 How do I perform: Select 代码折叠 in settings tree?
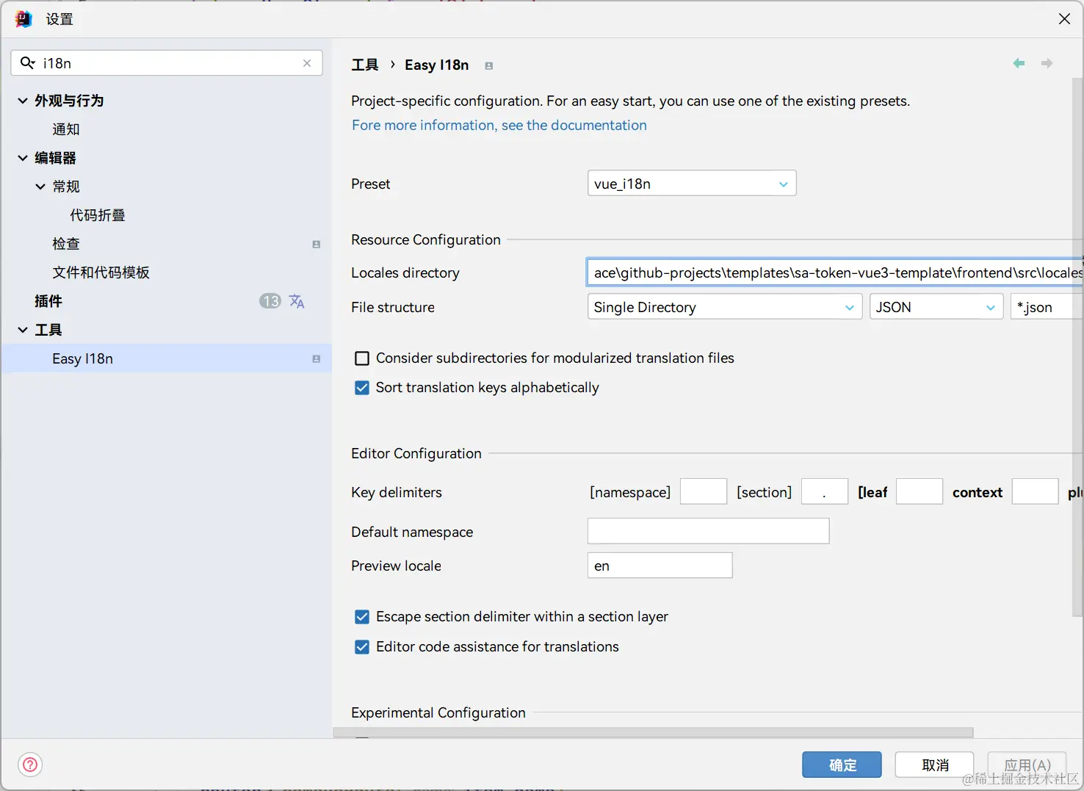point(98,215)
